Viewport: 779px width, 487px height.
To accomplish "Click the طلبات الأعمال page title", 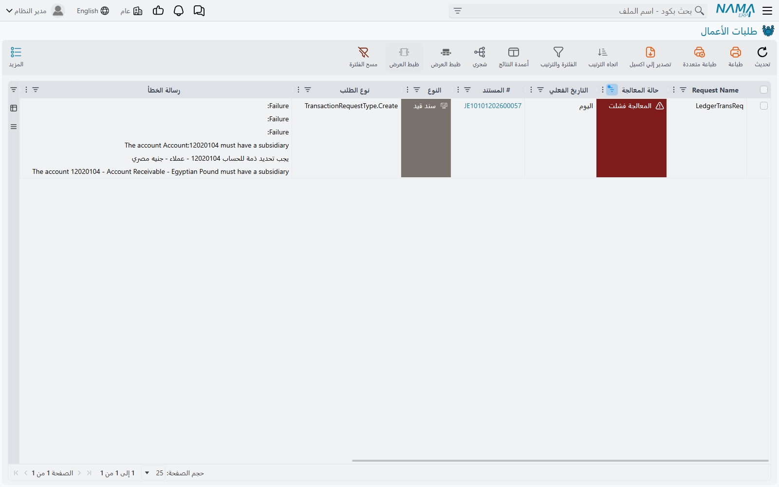I will point(729,31).
